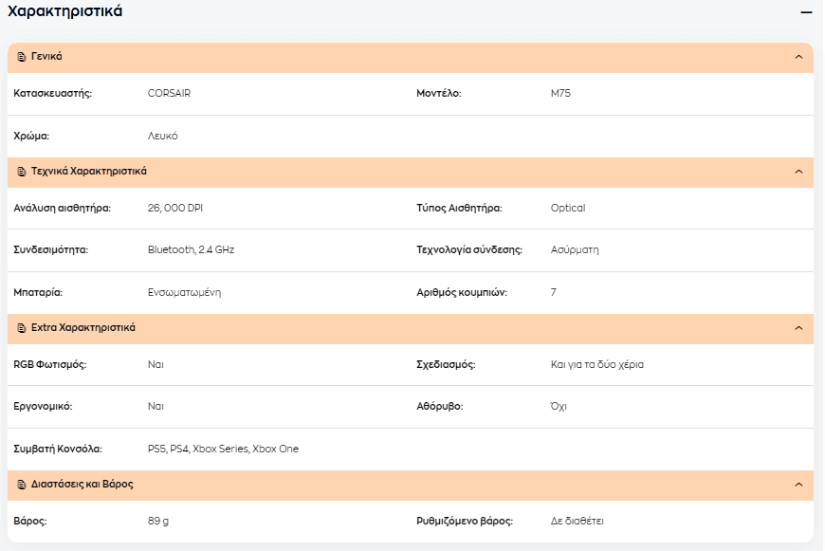The height and width of the screenshot is (551, 825).
Task: Click the Extra Χαρακτηριστικά header label
Action: 83,327
